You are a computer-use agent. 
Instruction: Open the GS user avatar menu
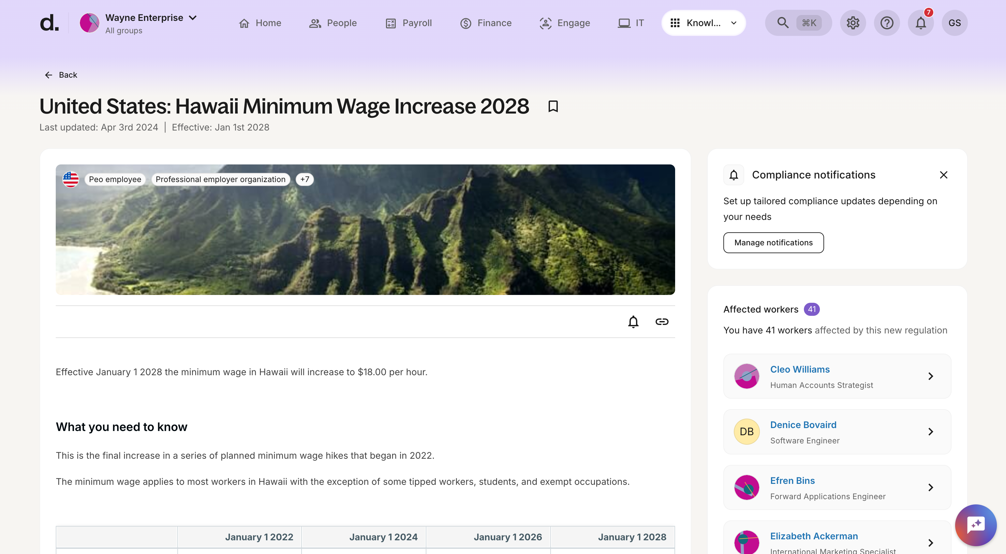954,23
